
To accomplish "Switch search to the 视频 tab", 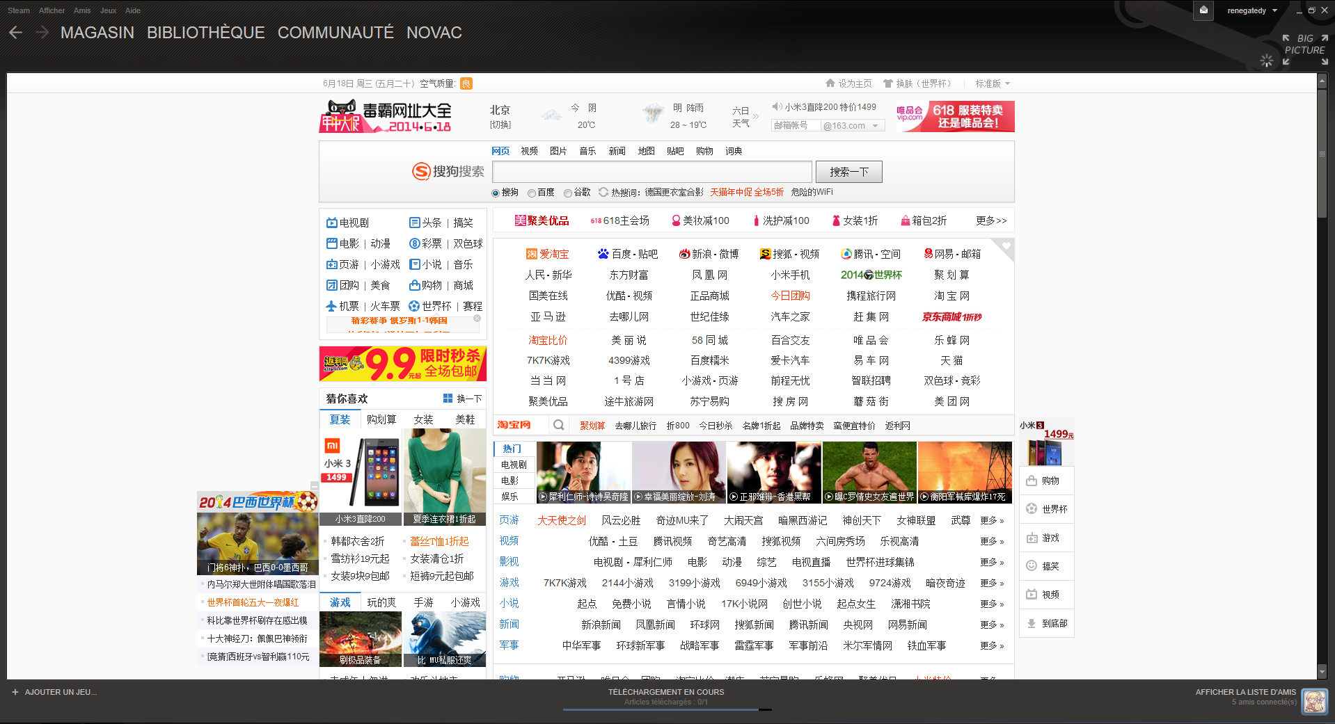I will (530, 151).
